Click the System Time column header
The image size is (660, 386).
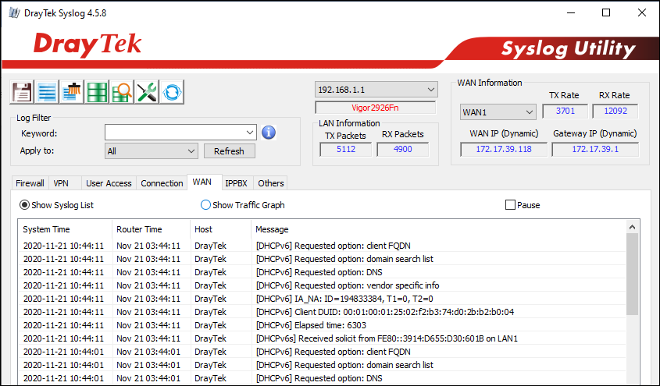(66, 229)
